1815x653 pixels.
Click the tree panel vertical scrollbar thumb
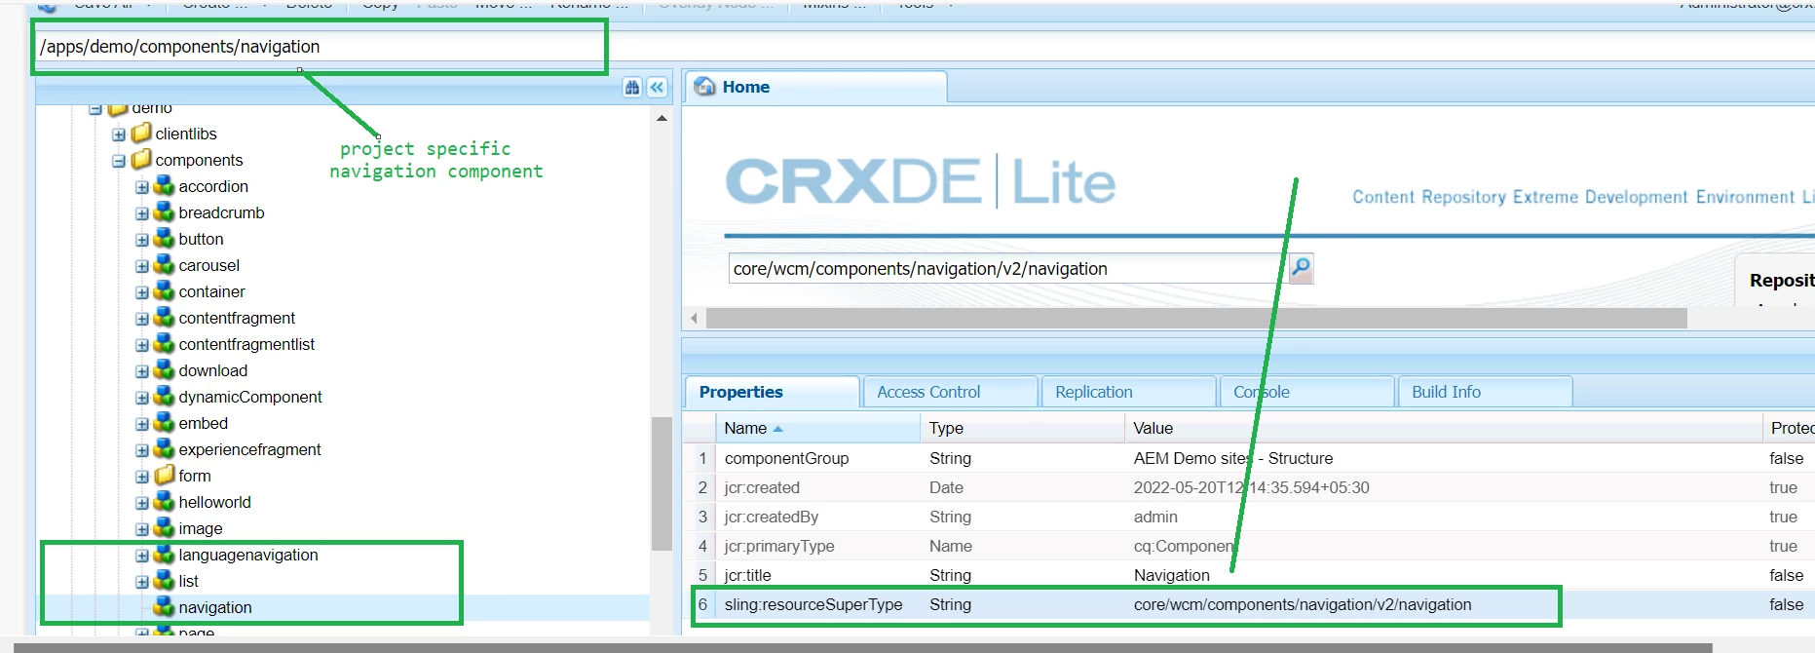(x=662, y=483)
